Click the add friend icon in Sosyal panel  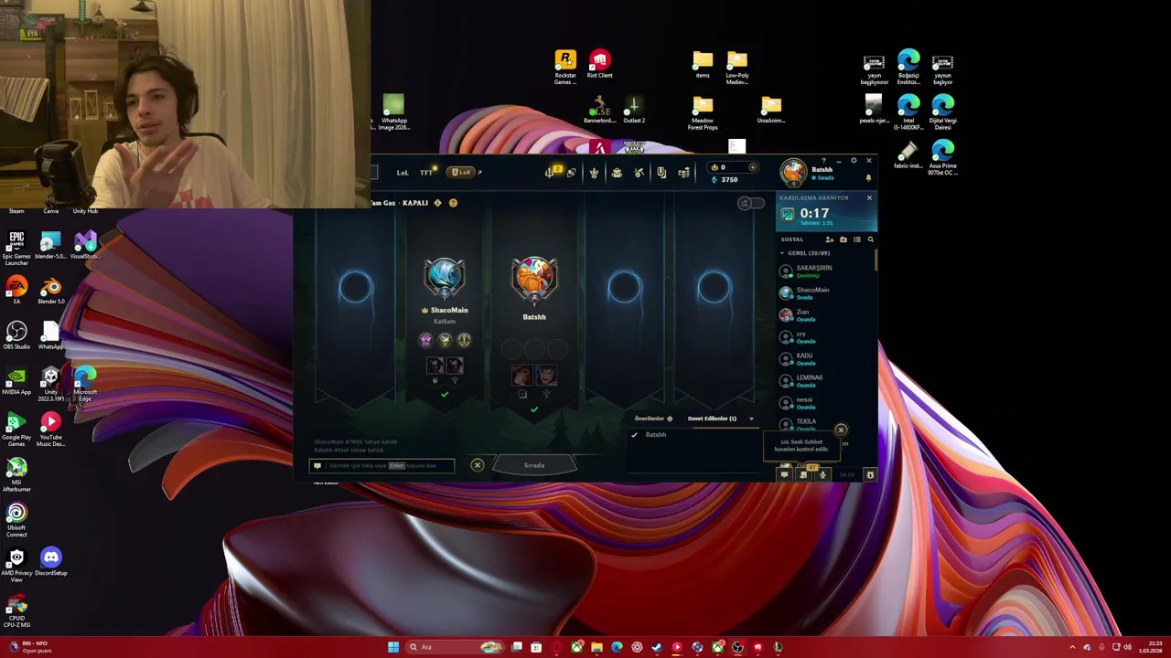tap(830, 239)
